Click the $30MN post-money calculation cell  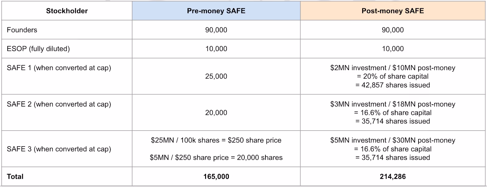tap(393, 149)
